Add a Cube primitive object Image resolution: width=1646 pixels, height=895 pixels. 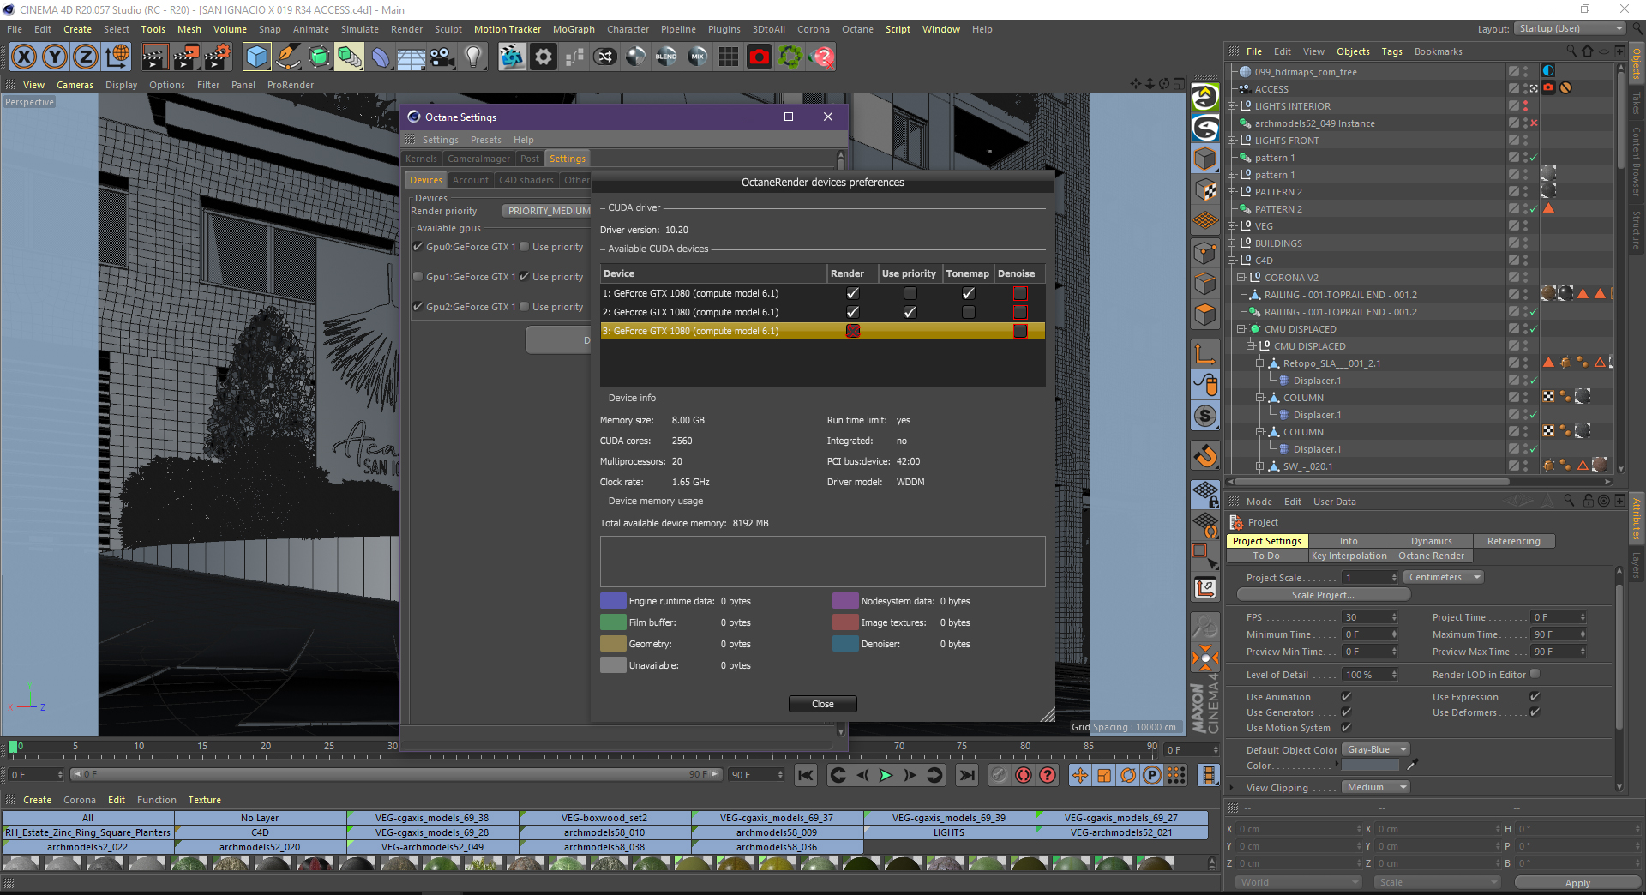256,57
